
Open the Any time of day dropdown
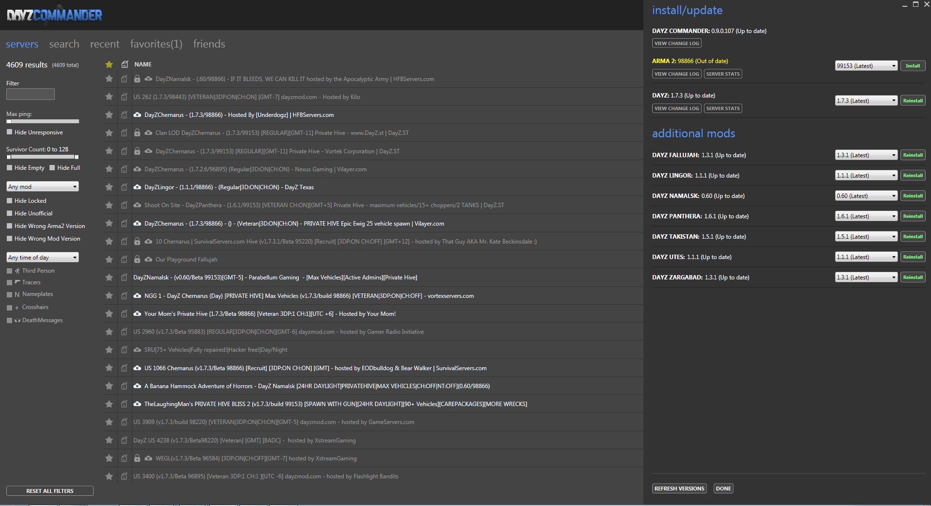point(43,258)
